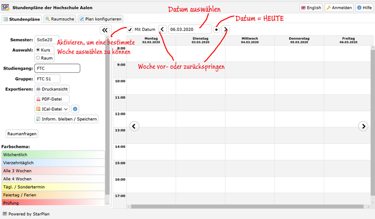Image resolution: width=375 pixels, height=219 pixels.
Task: Click the 12:00 time row label
Action: click(x=120, y=114)
